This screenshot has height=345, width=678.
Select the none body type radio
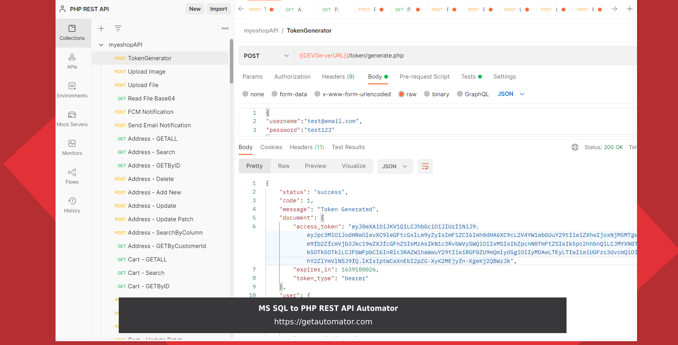[x=246, y=94]
